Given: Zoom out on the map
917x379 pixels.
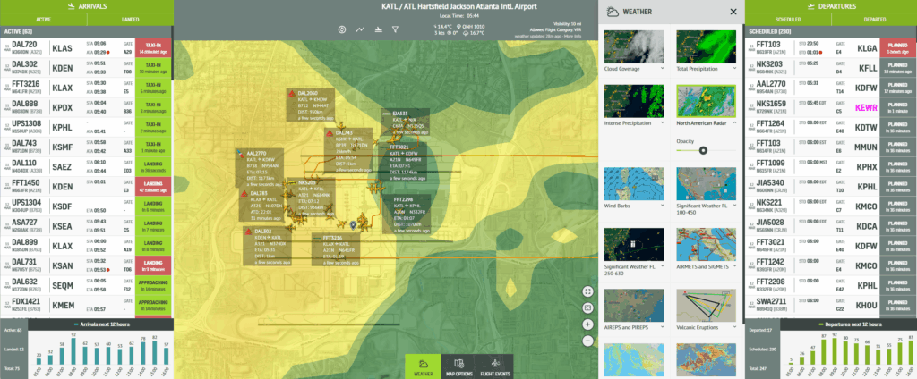Looking at the screenshot, I should (x=587, y=341).
